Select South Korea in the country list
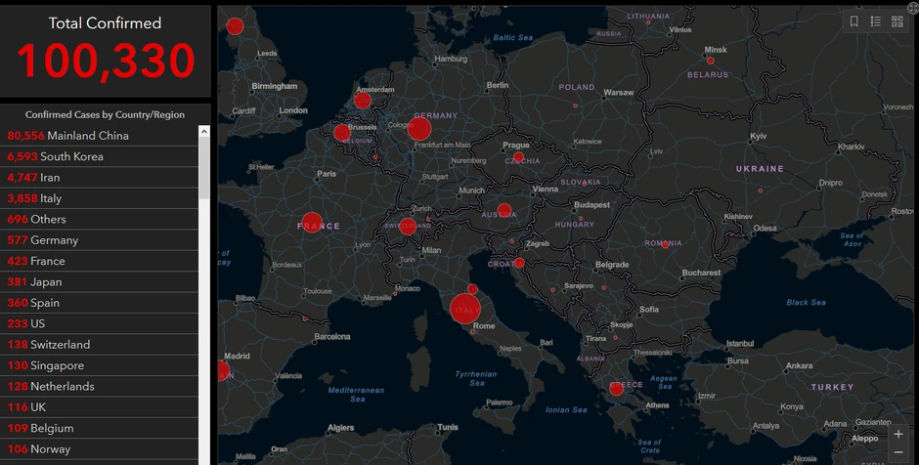Image resolution: width=919 pixels, height=465 pixels. click(98, 156)
